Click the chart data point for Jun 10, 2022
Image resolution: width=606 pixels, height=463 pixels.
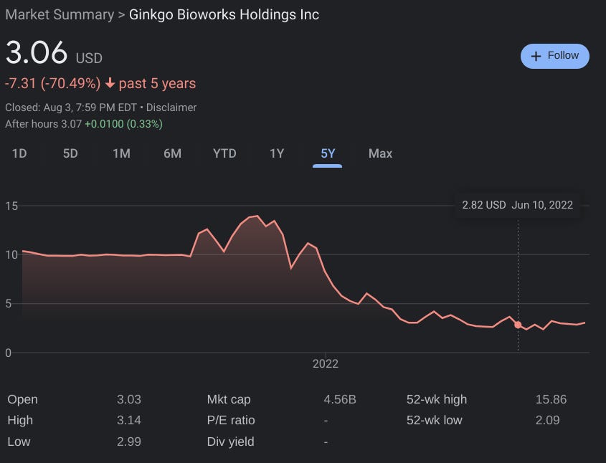pyautogui.click(x=518, y=325)
